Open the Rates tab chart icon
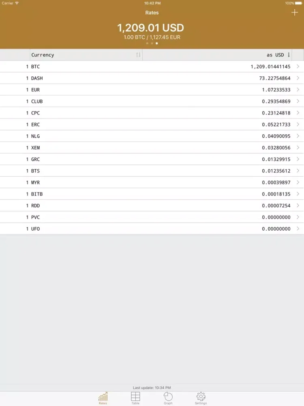The height and width of the screenshot is (406, 304). click(103, 397)
